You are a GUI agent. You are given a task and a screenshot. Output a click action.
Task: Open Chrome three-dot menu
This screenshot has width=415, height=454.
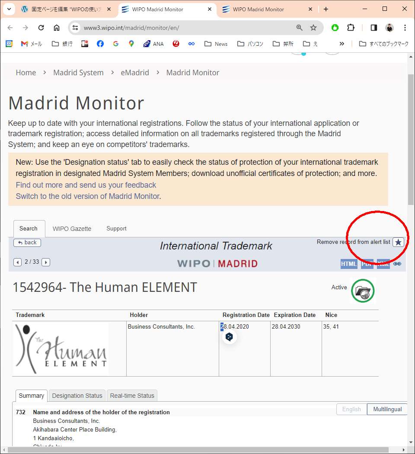[x=405, y=28]
